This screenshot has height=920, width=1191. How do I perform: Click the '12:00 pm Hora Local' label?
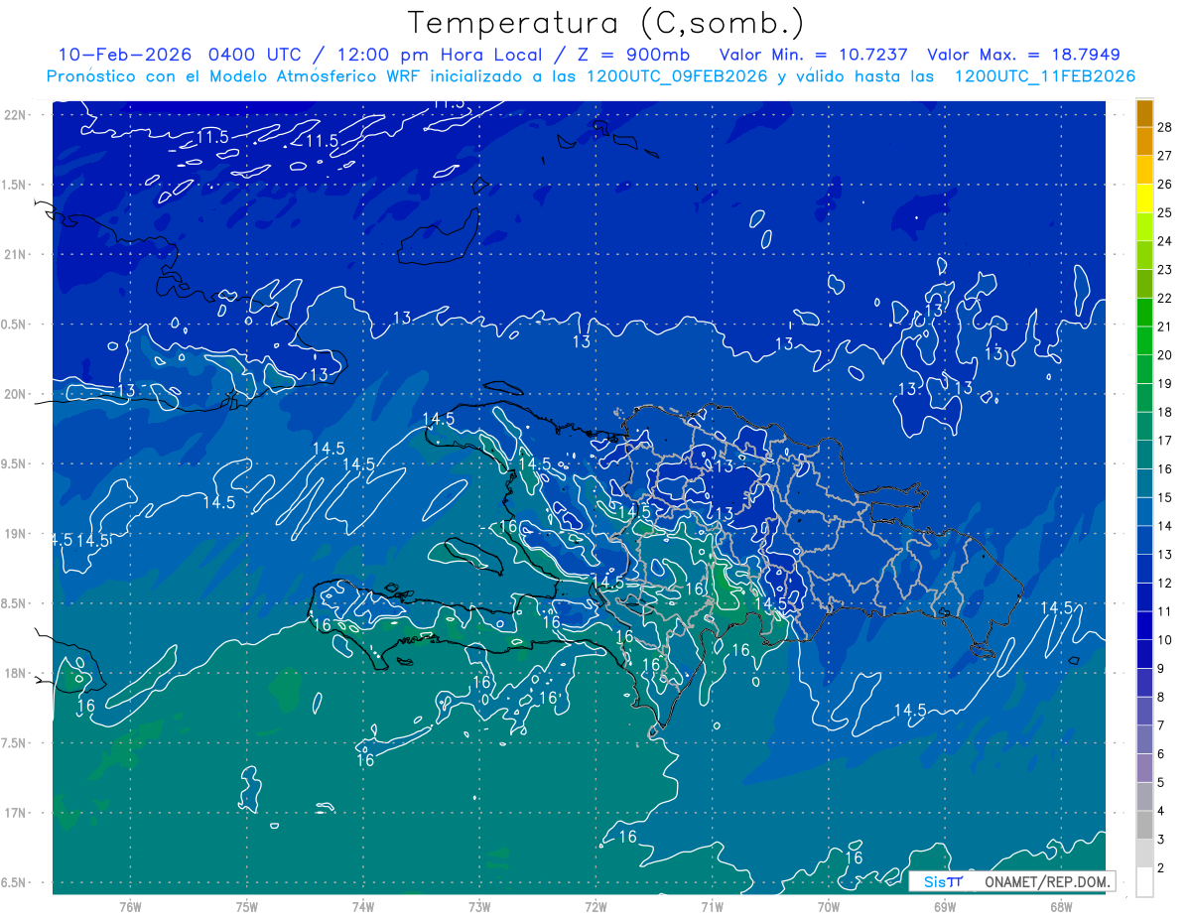point(442,55)
